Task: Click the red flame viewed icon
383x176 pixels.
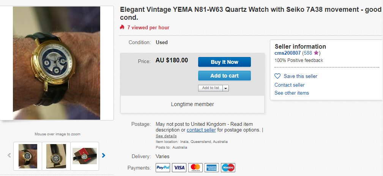Action: point(122,27)
